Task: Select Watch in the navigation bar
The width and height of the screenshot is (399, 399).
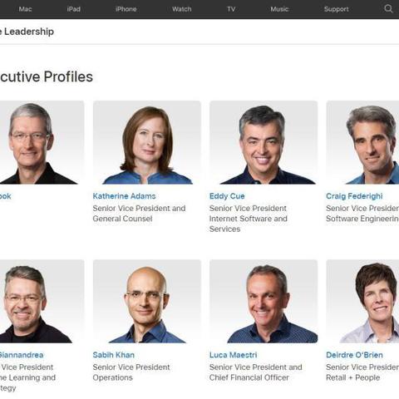Action: (182, 9)
